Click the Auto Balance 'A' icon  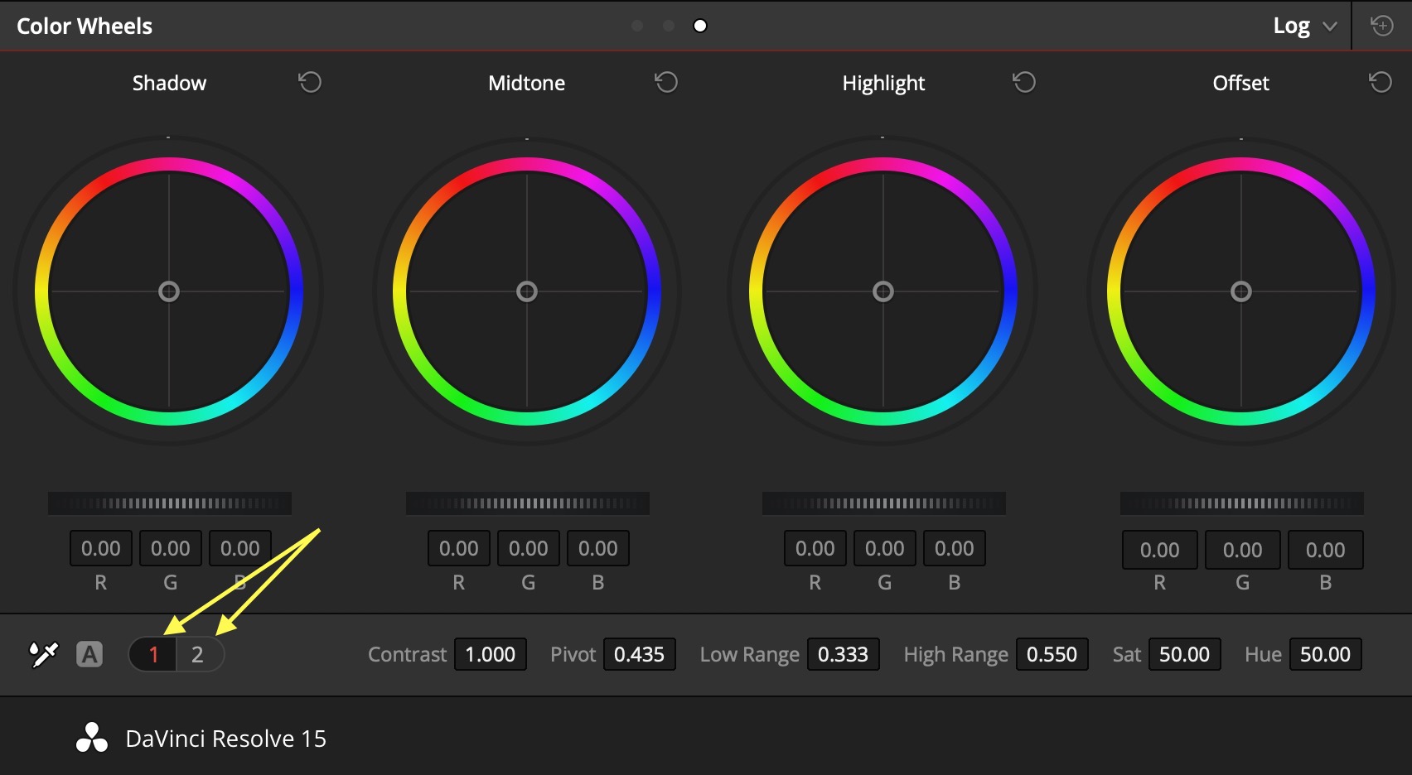[89, 654]
